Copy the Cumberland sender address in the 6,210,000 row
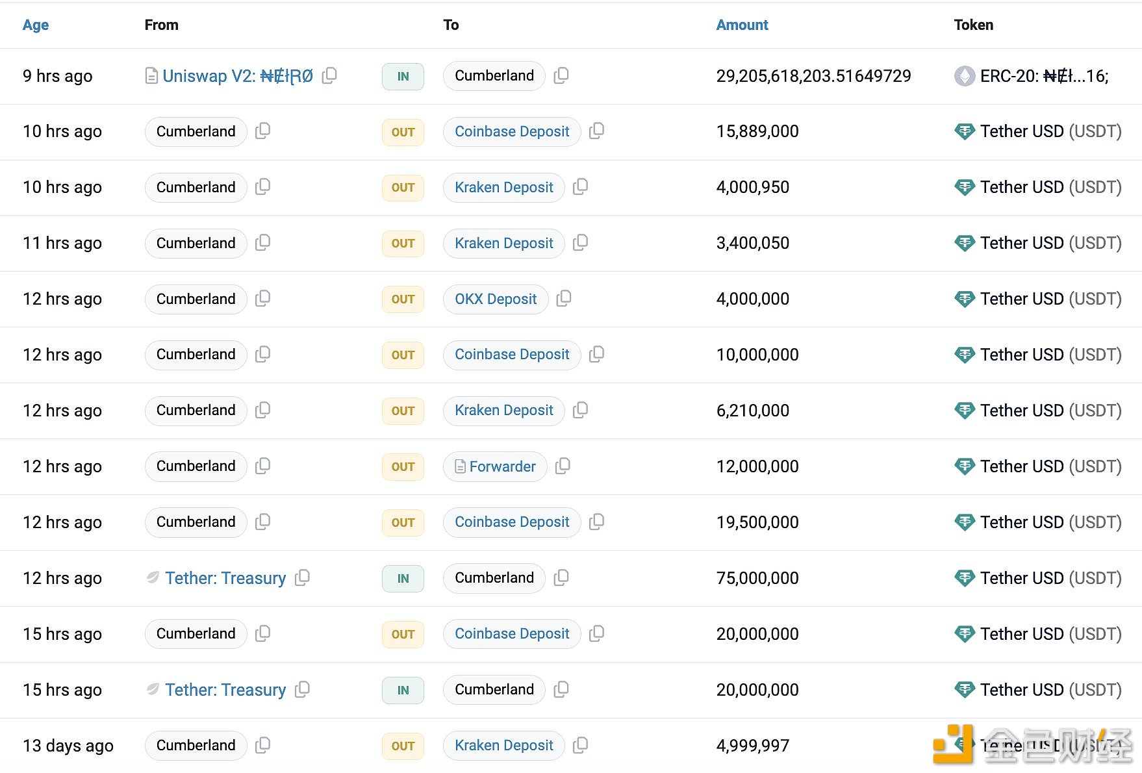 pos(262,411)
